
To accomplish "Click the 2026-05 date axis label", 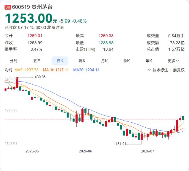I will click(x=32, y=151).
